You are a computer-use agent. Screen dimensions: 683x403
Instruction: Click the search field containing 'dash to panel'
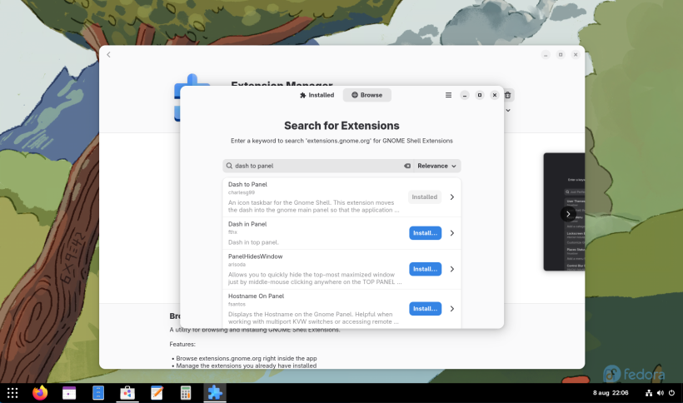[317, 166]
